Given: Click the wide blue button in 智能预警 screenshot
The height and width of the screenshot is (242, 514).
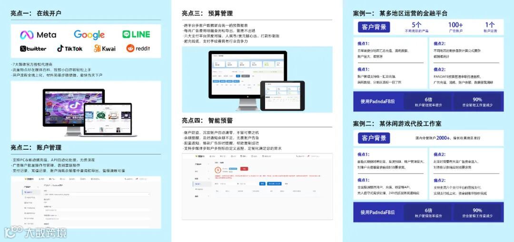Looking at the screenshot, I should click(x=274, y=184).
